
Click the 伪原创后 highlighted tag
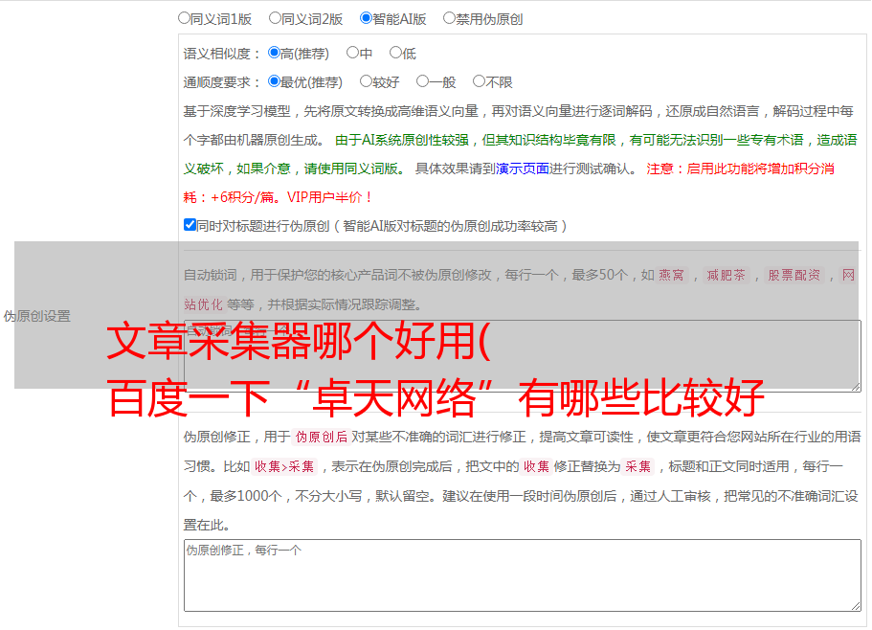322,437
